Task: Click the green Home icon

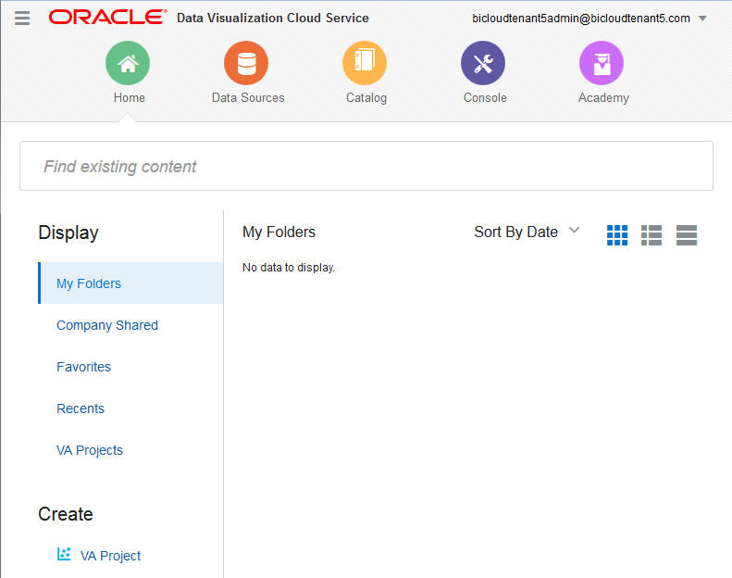Action: (128, 63)
